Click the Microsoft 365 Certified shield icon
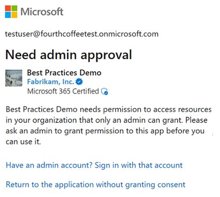The width and height of the screenshot is (220, 197). point(104,91)
